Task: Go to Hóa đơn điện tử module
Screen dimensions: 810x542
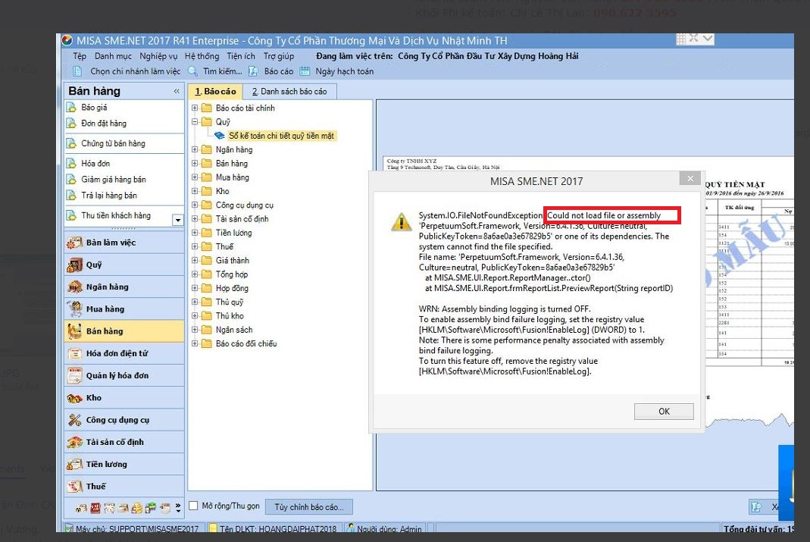Action: pyautogui.click(x=124, y=353)
